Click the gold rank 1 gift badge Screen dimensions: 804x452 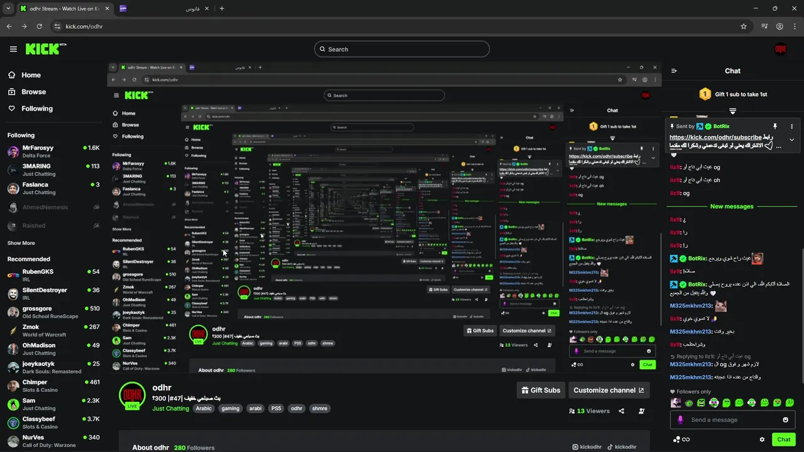click(705, 94)
